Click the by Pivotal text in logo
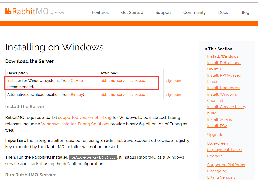Image resolution: width=258 pixels, height=180 pixels. 58,13
